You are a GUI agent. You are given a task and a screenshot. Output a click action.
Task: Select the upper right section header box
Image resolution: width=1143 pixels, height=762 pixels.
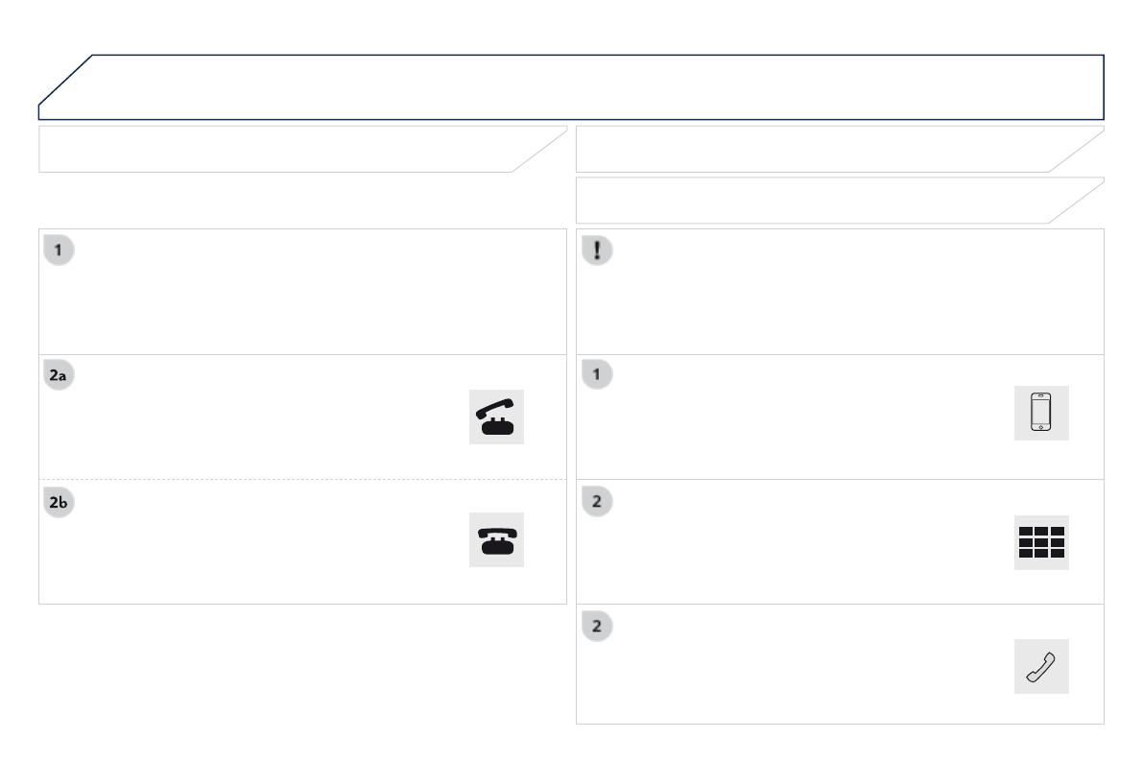coord(825,149)
